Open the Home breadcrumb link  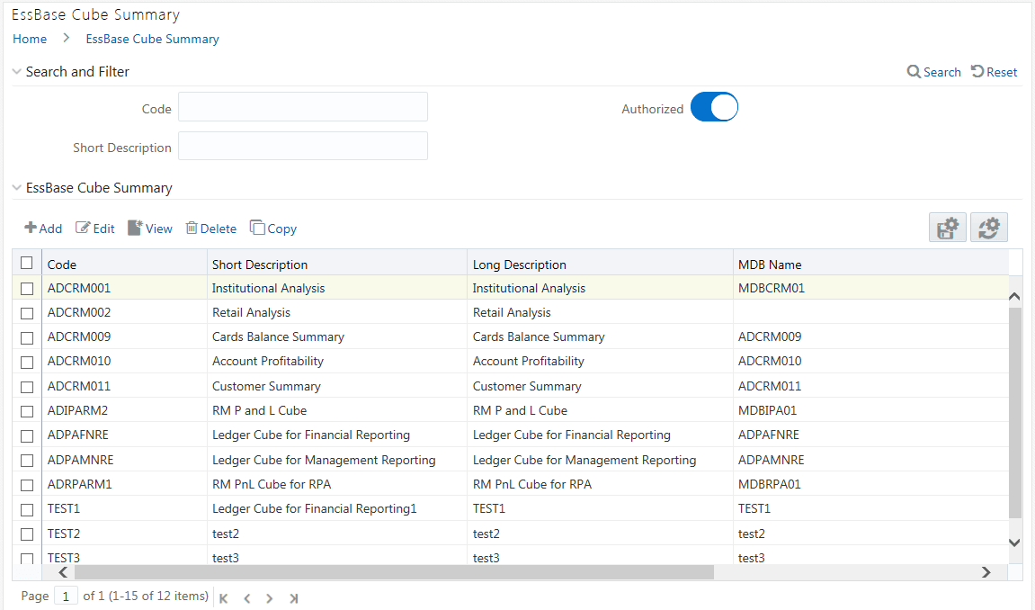30,39
